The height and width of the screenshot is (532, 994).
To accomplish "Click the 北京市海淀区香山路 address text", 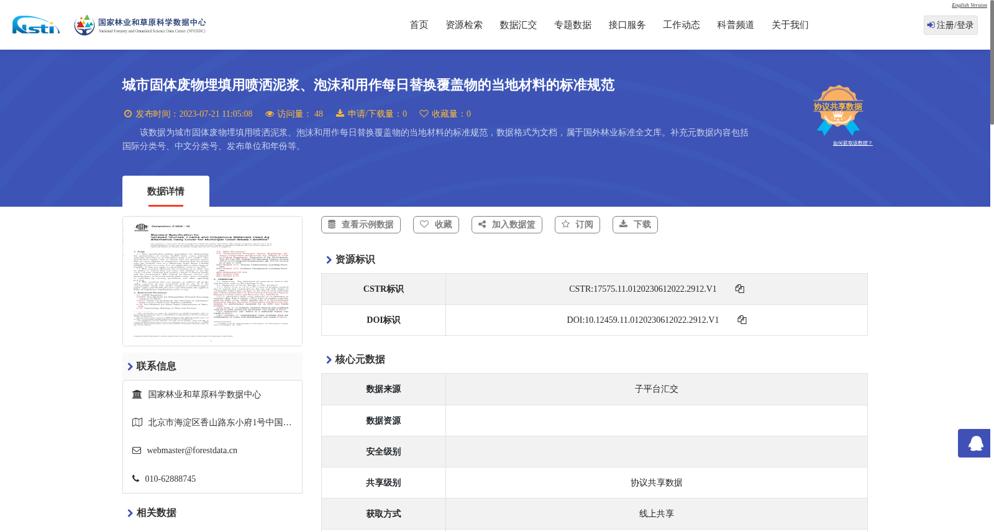I will tap(220, 422).
